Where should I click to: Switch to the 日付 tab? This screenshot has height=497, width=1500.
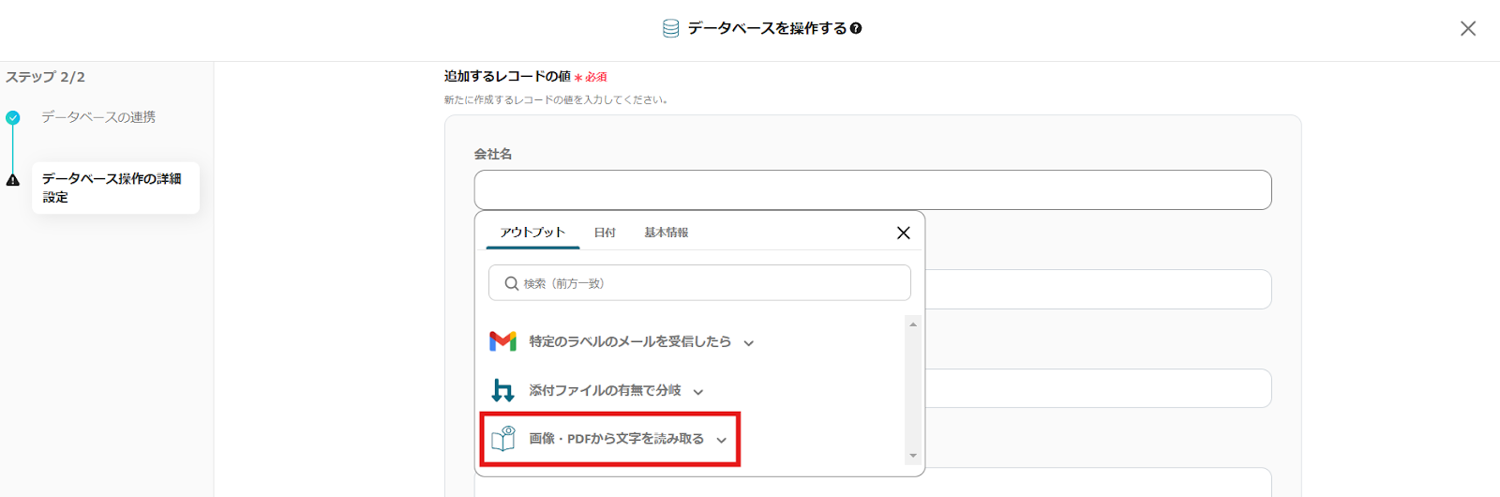tap(605, 233)
